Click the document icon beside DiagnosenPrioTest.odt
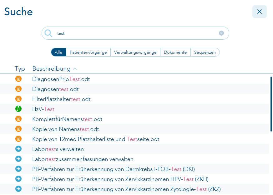Image resolution: width=273 pixels, height=195 pixels. (18, 79)
